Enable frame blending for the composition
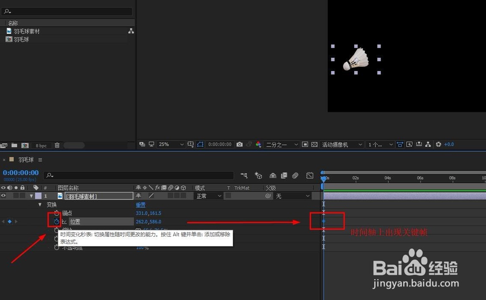This screenshot has width=486, height=300. [x=284, y=176]
